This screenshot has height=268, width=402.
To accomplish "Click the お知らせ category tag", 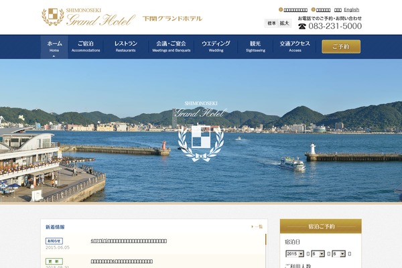I will [54, 241].
